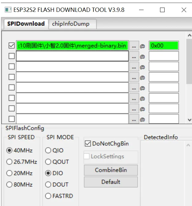Choose QIO as the SPI mode
The height and width of the screenshot is (206, 192).
click(x=48, y=150)
